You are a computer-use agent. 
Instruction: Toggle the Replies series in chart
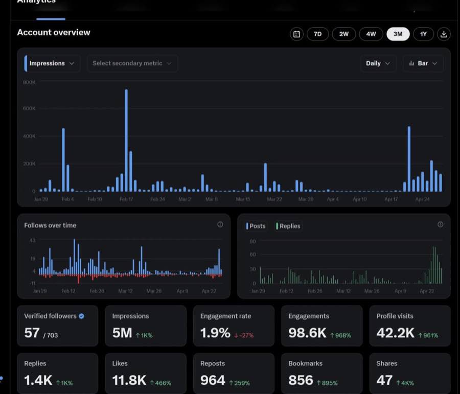tap(288, 226)
